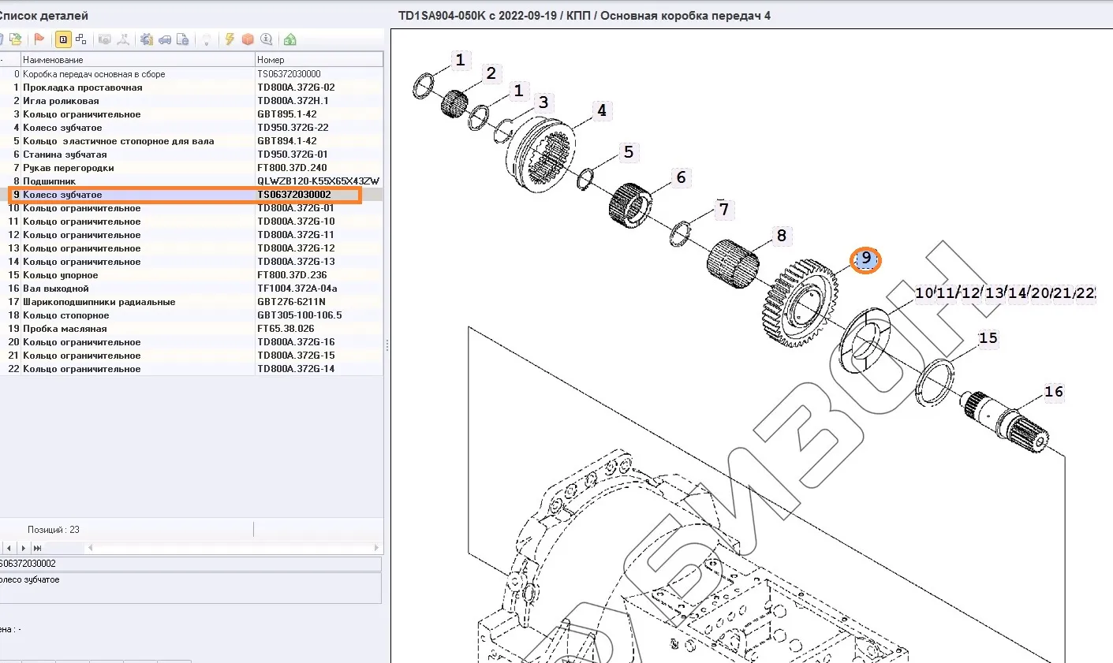
Task: Click the green money price icon
Action: tap(290, 39)
